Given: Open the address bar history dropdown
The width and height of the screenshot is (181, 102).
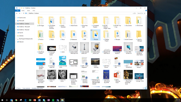Looking at the screenshot, I should pyautogui.click(x=133, y=13).
